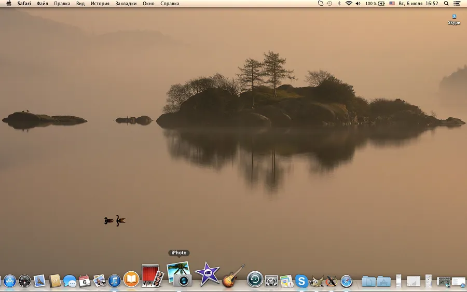Open the Закладки menu
This screenshot has width=467, height=292.
pyautogui.click(x=126, y=4)
